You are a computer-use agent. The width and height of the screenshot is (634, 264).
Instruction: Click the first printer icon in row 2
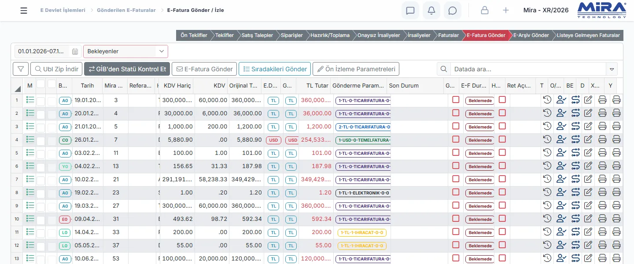point(602,113)
